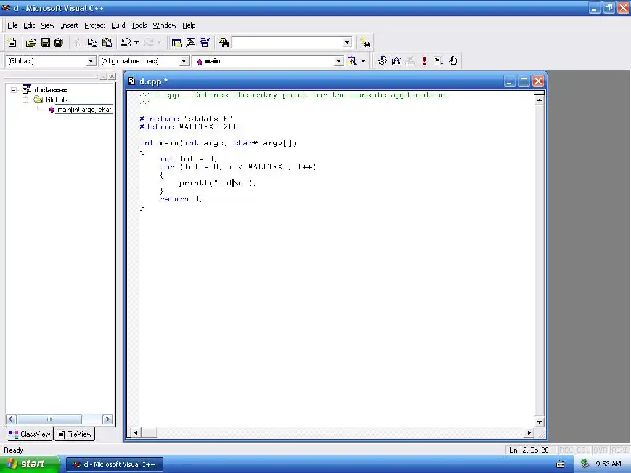Select the main(int argc, char tree item

(x=84, y=110)
